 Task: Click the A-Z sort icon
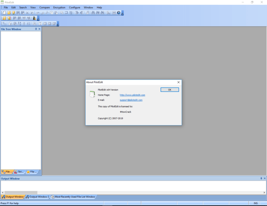19,24
